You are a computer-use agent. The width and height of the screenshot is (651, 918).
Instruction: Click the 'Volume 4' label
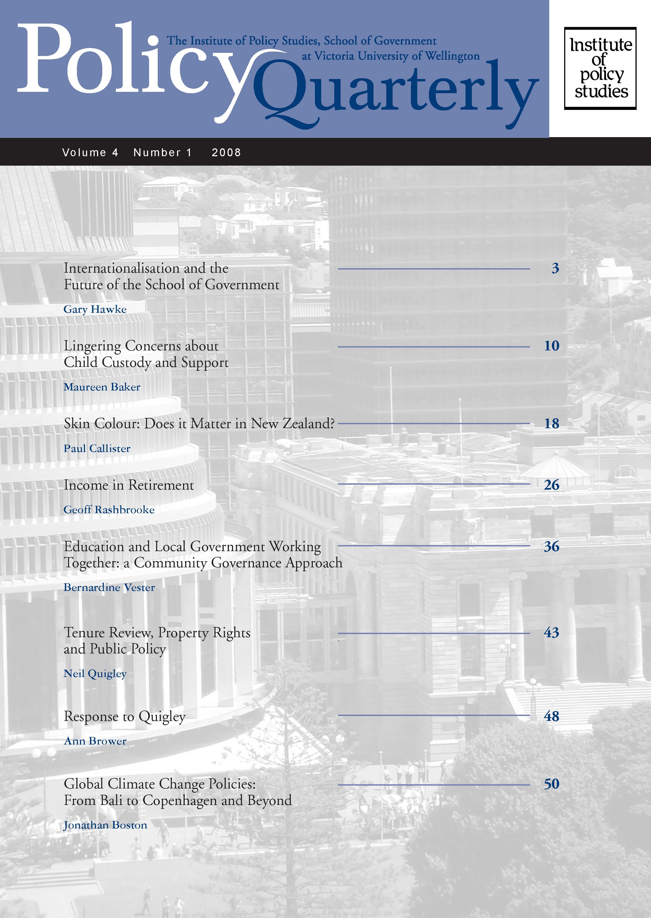click(90, 152)
